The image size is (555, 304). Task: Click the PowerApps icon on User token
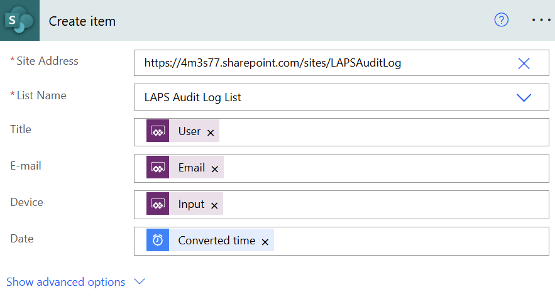(x=158, y=131)
